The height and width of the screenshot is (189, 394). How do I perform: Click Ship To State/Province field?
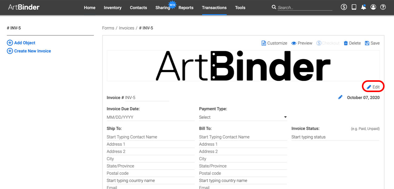[x=151, y=166]
